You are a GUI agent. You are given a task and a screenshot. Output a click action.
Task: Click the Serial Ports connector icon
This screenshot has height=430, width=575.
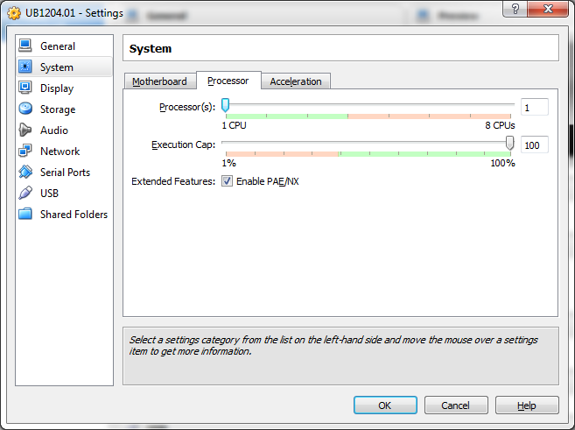click(x=25, y=172)
